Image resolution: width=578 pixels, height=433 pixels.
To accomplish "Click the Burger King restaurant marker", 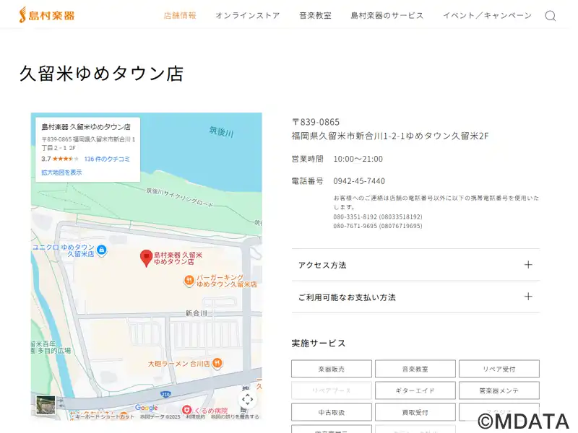I will [x=189, y=281].
